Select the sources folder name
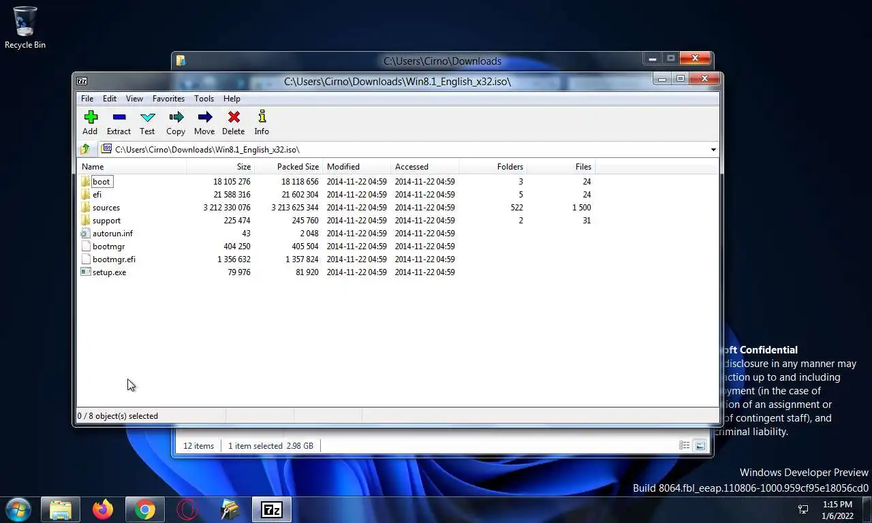The image size is (872, 523). 106,208
